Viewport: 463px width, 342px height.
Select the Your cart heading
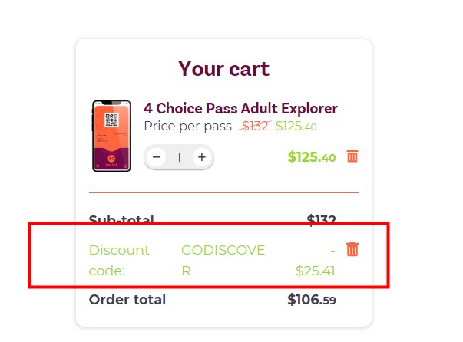224,69
